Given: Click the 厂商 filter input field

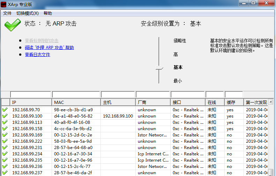Looking at the screenshot, I should pyautogui.click(x=153, y=94).
